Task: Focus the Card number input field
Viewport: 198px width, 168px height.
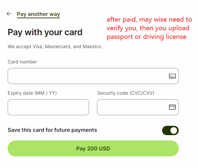Action: click(x=93, y=76)
